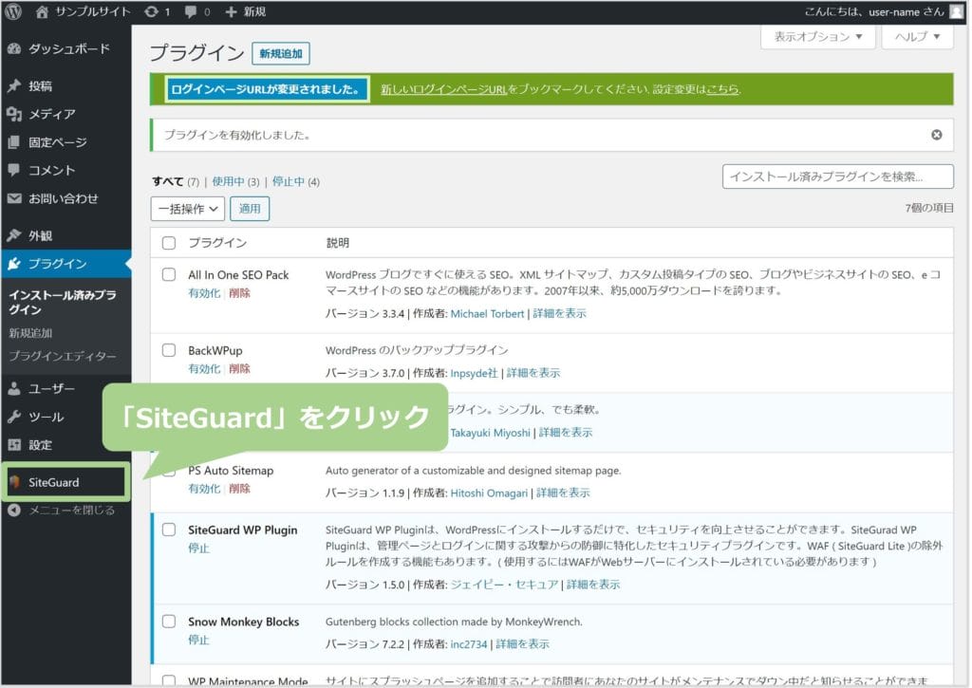Check the SiteGuard WP Plugin checkbox
This screenshot has height=688, width=972.
tap(169, 530)
